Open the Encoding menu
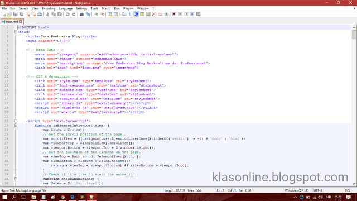 click(x=49, y=8)
